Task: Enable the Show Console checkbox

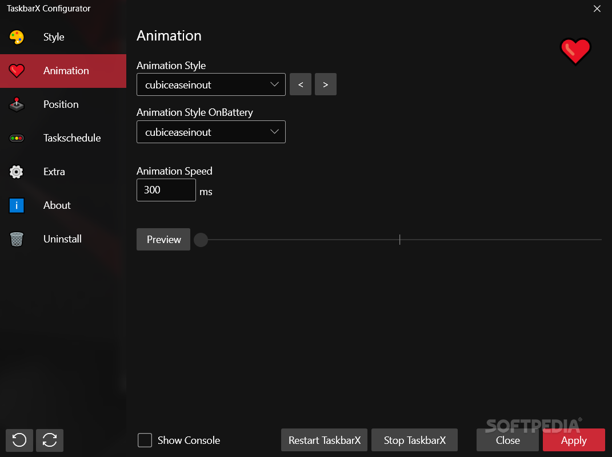Action: point(145,440)
